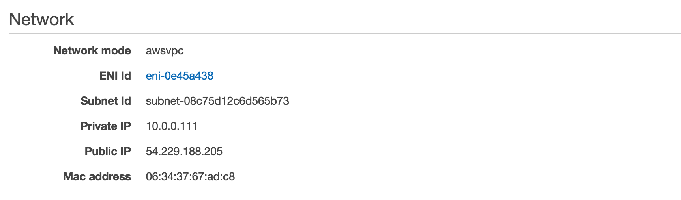The height and width of the screenshot is (200, 681).
Task: Select the private IP 10.0.0.111
Action: 172,126
